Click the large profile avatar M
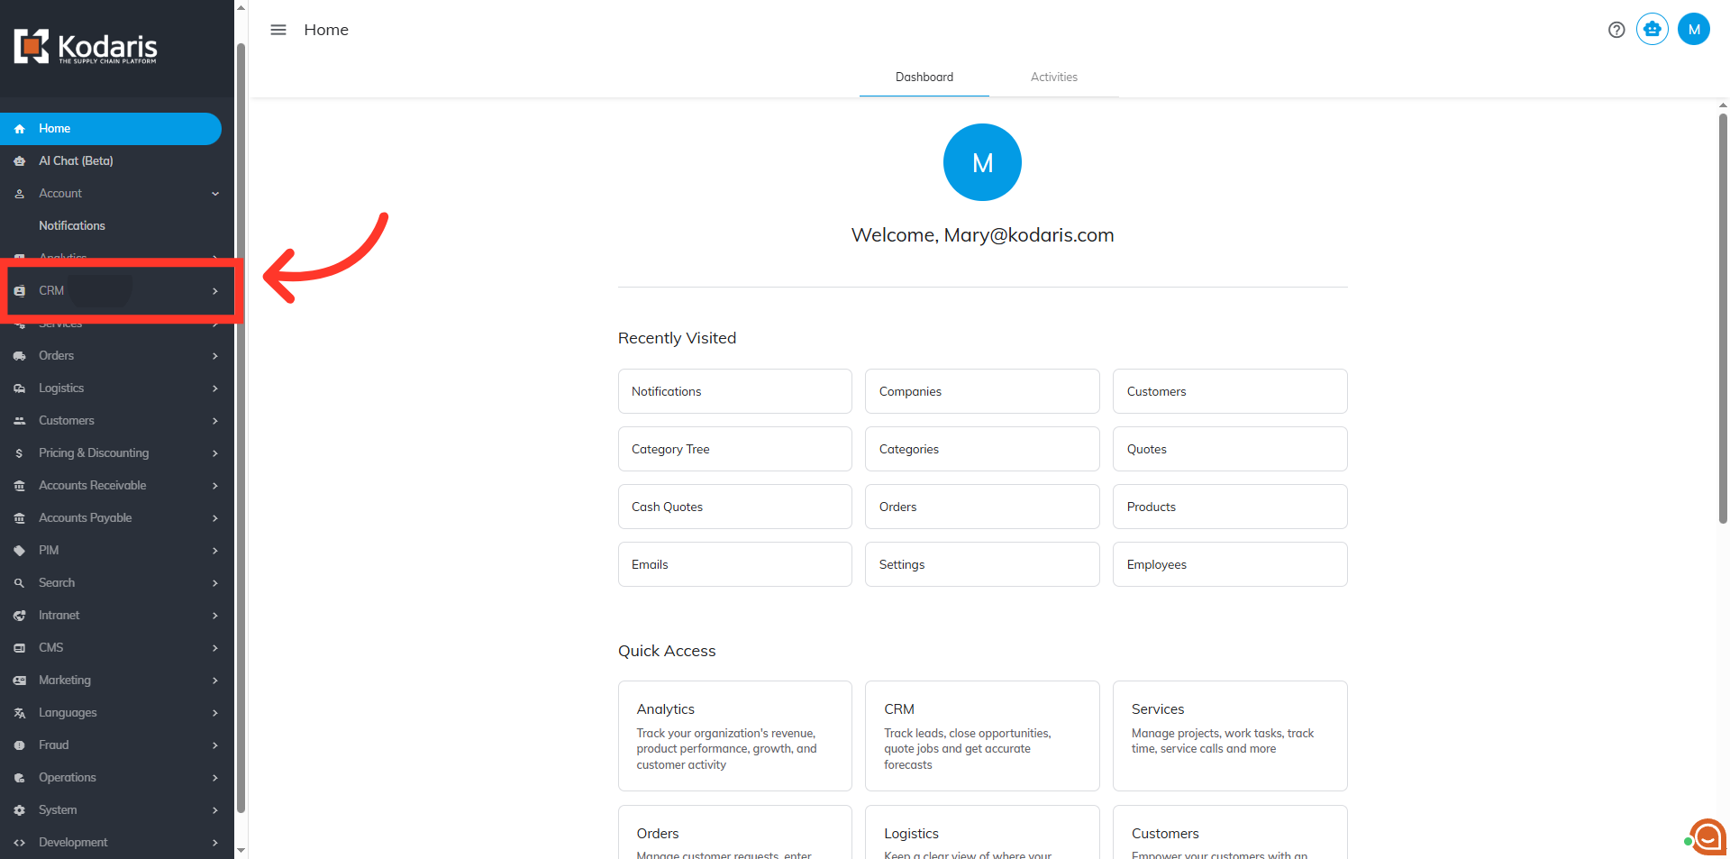This screenshot has width=1730, height=859. (x=982, y=162)
